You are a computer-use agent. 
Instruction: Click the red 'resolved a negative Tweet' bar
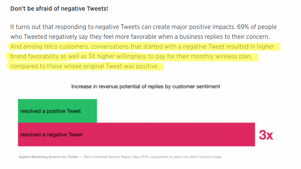pos(136,134)
